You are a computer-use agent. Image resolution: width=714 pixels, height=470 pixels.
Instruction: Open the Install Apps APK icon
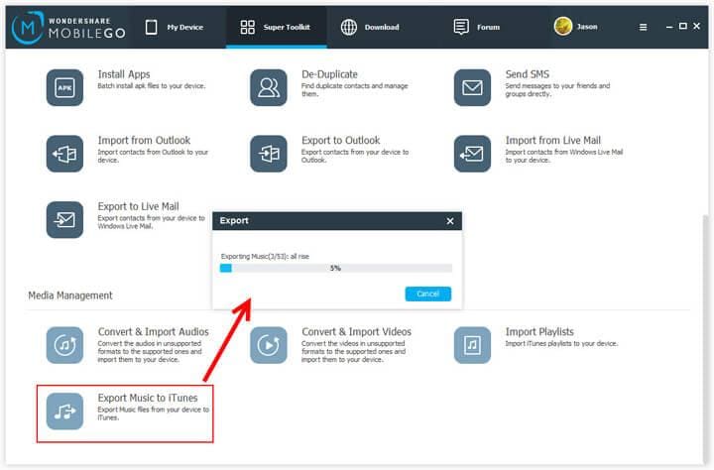pos(64,87)
